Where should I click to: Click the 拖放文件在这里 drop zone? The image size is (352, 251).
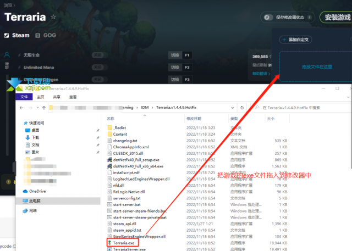(317, 66)
